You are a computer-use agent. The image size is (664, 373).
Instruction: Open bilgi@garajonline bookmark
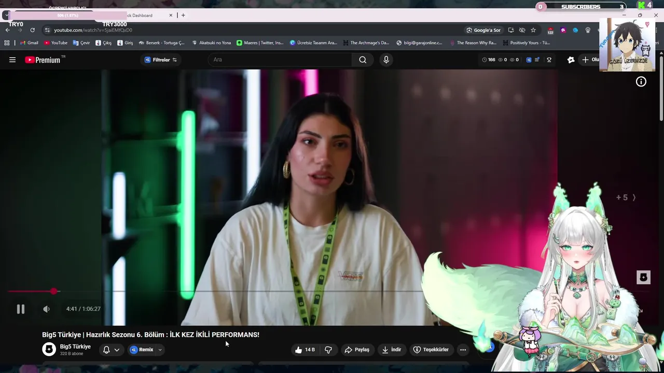click(x=420, y=43)
